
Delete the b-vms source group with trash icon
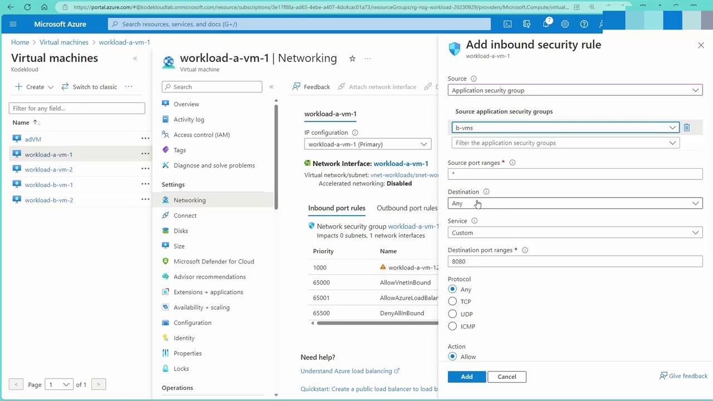tap(687, 128)
